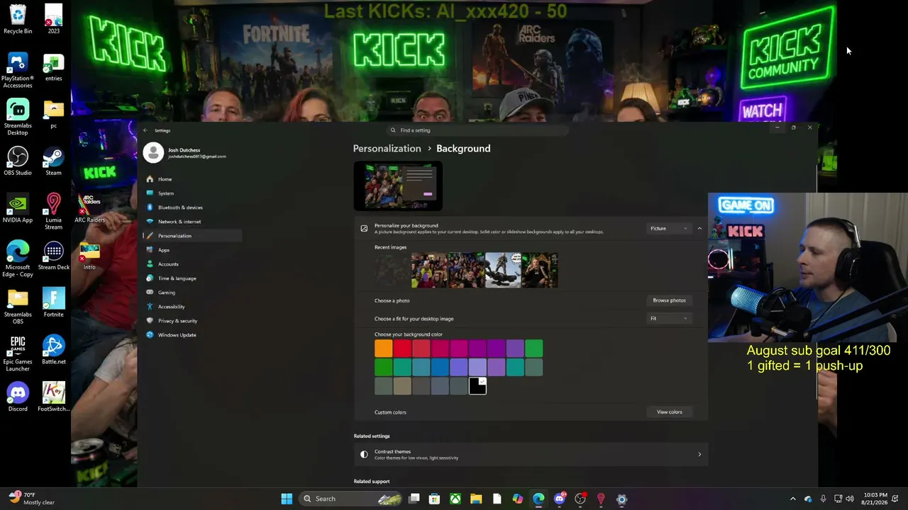Select Personalization in the sidebar
This screenshot has width=908, height=510.
192,236
